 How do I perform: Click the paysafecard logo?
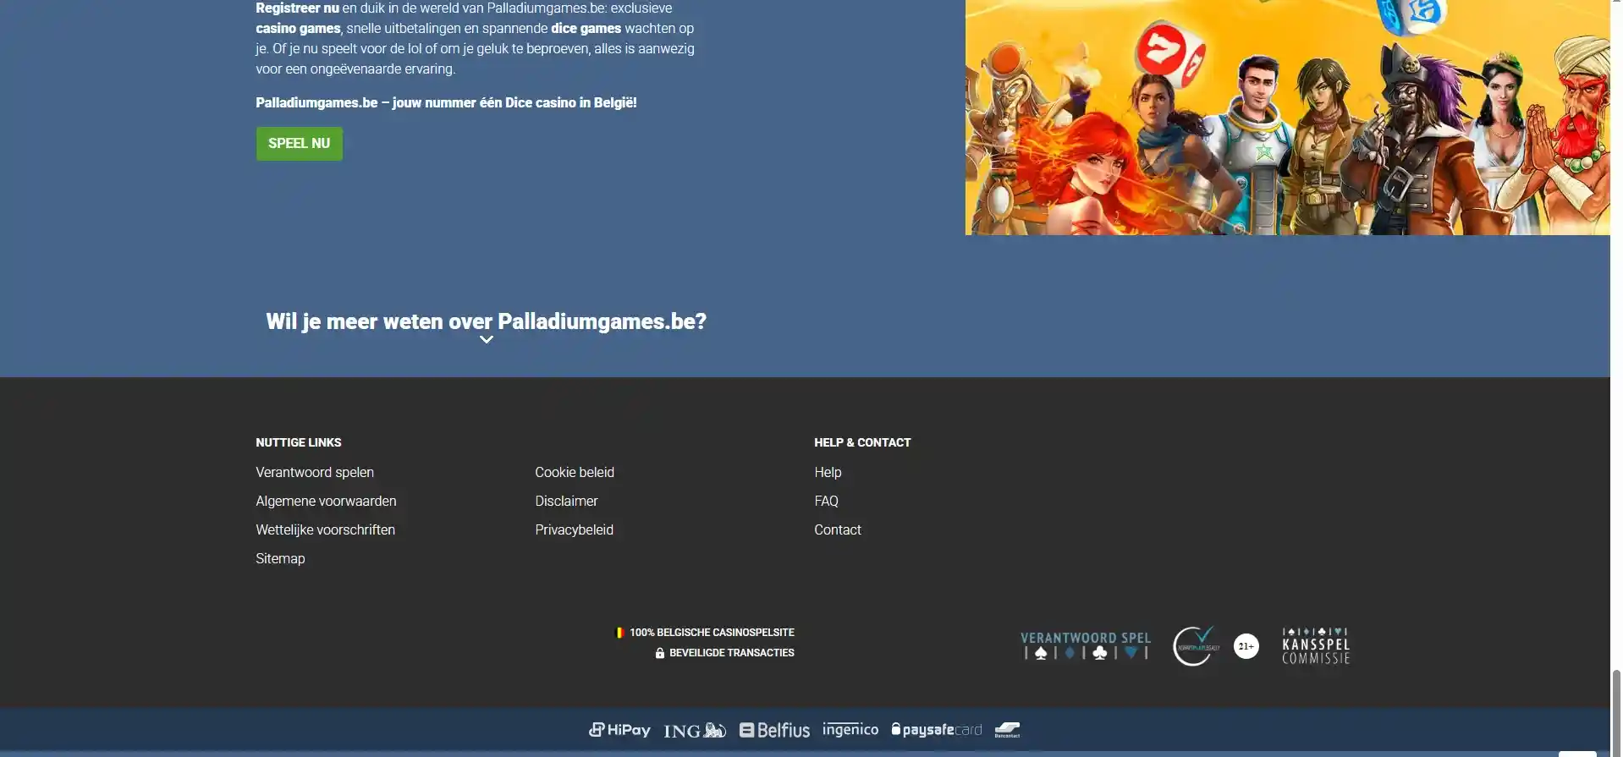pos(936,729)
